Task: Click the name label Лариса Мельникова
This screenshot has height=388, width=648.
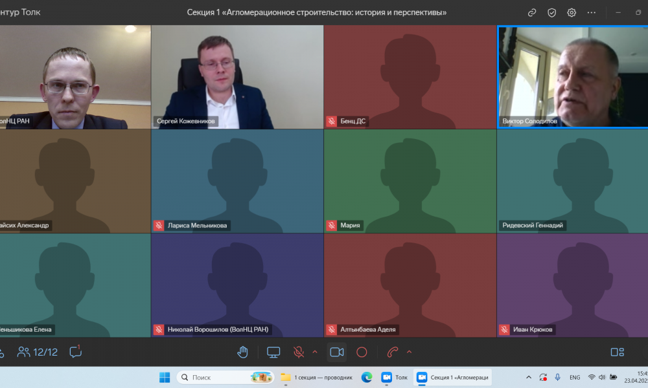Action: point(197,226)
